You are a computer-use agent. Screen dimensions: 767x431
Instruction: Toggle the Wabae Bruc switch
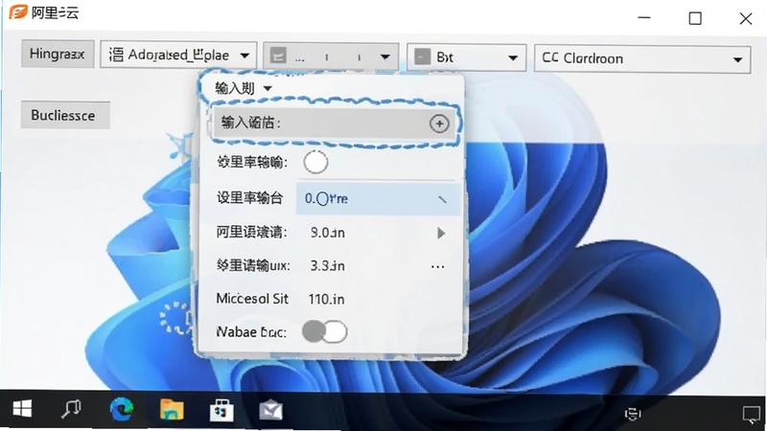click(324, 331)
